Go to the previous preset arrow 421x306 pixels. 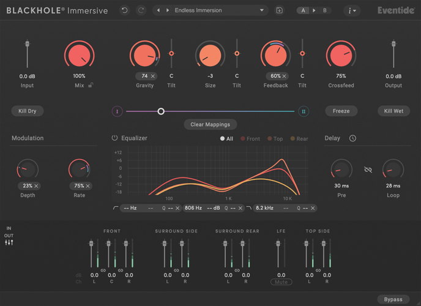[x=159, y=10]
